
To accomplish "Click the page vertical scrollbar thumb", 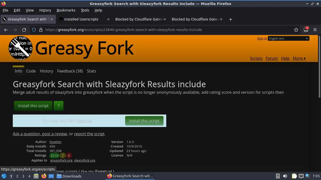I will (x=319, y=67).
